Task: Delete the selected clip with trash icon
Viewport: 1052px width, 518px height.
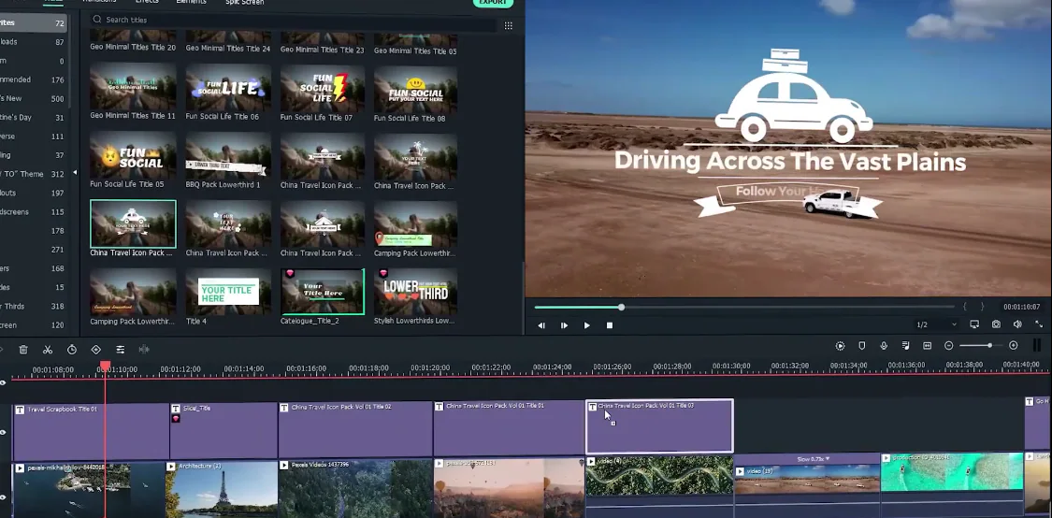Action: click(x=23, y=350)
